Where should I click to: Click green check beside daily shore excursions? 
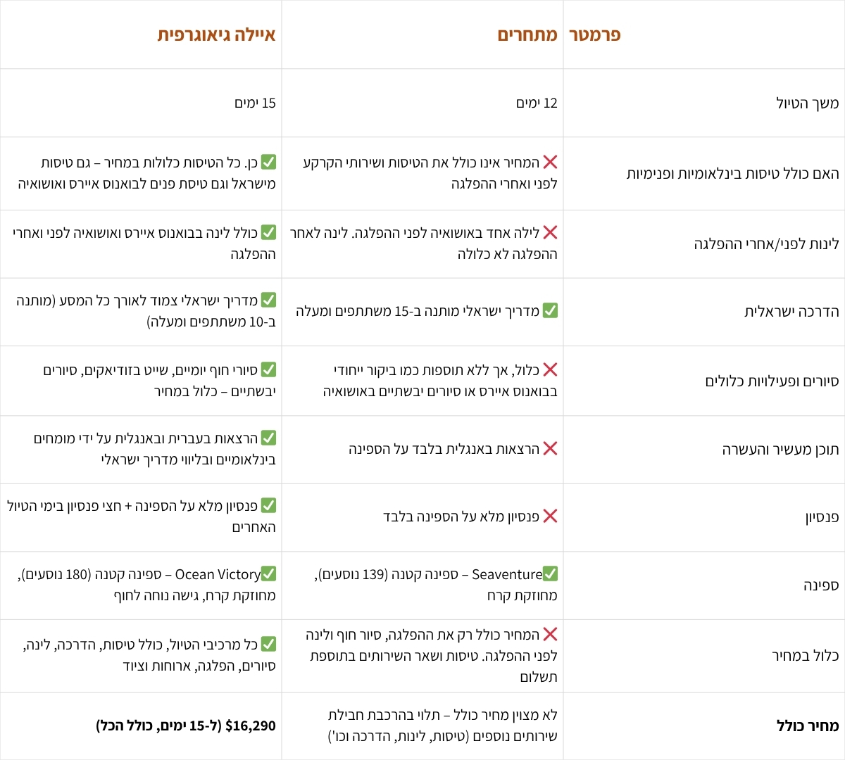tap(268, 369)
